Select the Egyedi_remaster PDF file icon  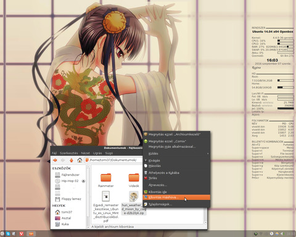pos(106,196)
